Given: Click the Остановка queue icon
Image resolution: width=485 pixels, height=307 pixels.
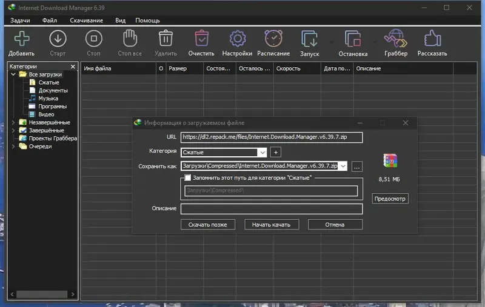Looking at the screenshot, I should [x=353, y=39].
